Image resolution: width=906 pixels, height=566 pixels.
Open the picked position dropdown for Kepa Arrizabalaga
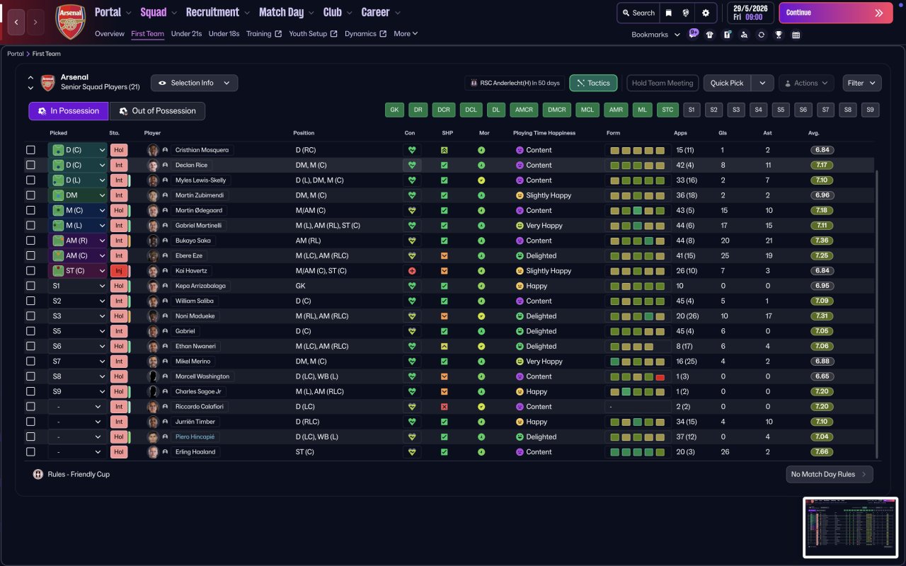pos(77,286)
